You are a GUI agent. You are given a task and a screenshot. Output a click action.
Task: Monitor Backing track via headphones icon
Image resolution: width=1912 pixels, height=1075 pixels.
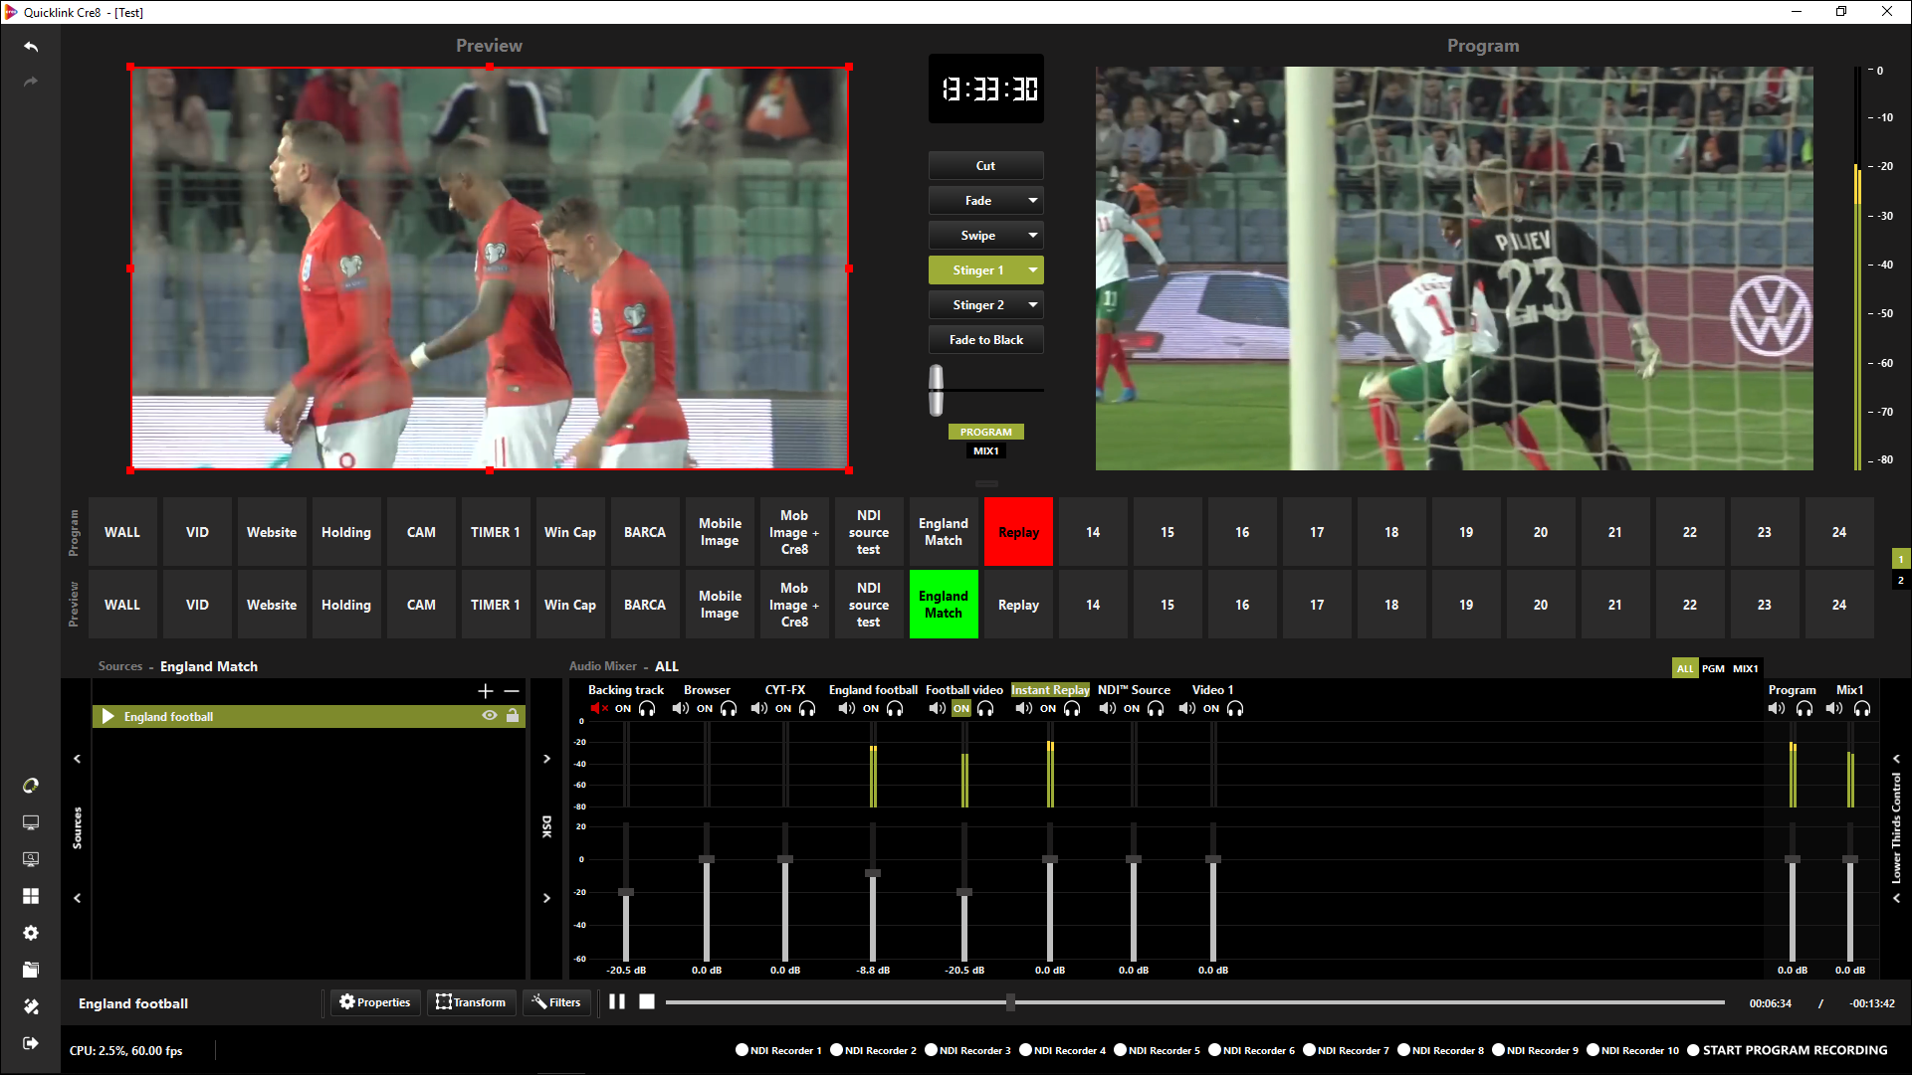[x=647, y=709]
